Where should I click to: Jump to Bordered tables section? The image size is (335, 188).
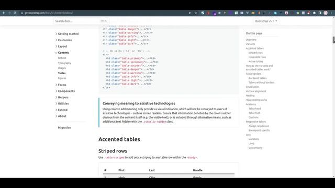point(258,78)
